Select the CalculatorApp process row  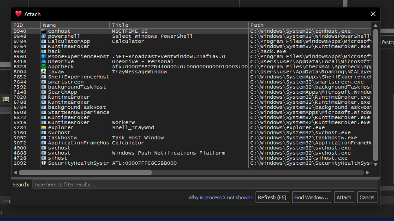pyautogui.click(x=192, y=41)
